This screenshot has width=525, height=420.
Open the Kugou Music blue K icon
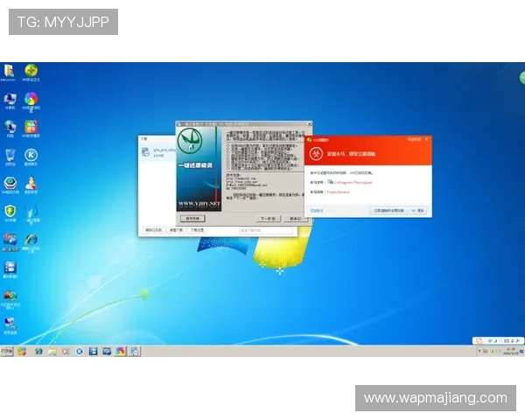(x=31, y=155)
